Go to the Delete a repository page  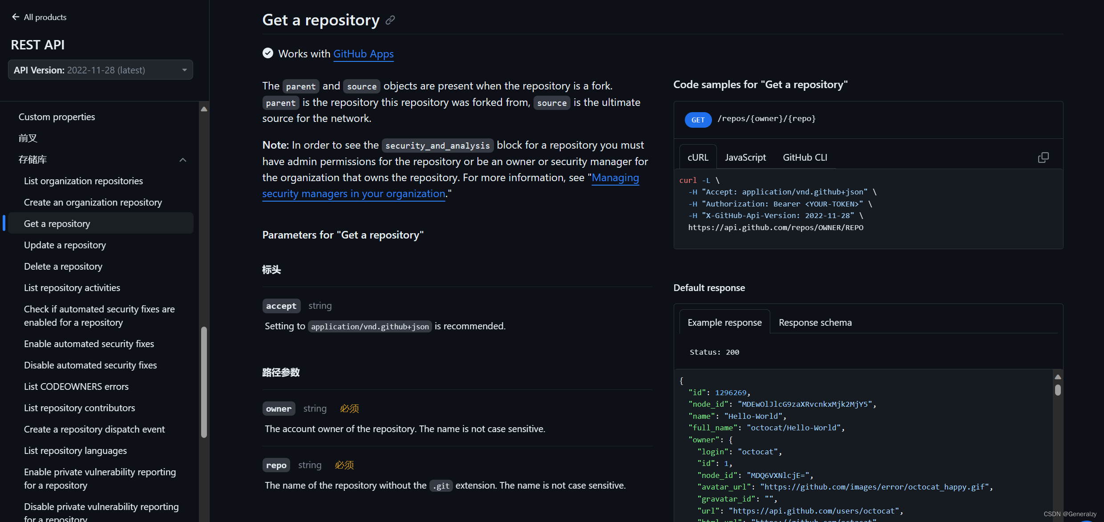[x=63, y=267]
